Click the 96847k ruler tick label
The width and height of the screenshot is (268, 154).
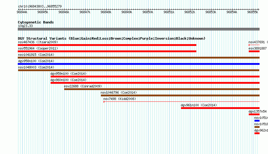(85, 12)
